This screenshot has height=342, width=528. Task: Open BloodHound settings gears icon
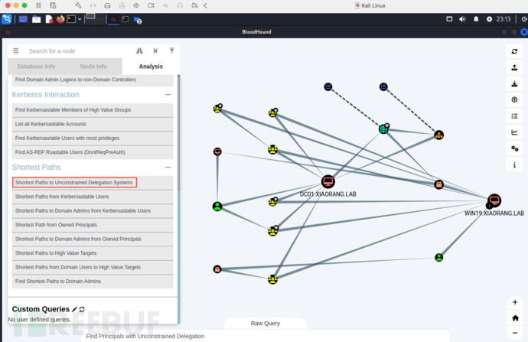point(514,148)
